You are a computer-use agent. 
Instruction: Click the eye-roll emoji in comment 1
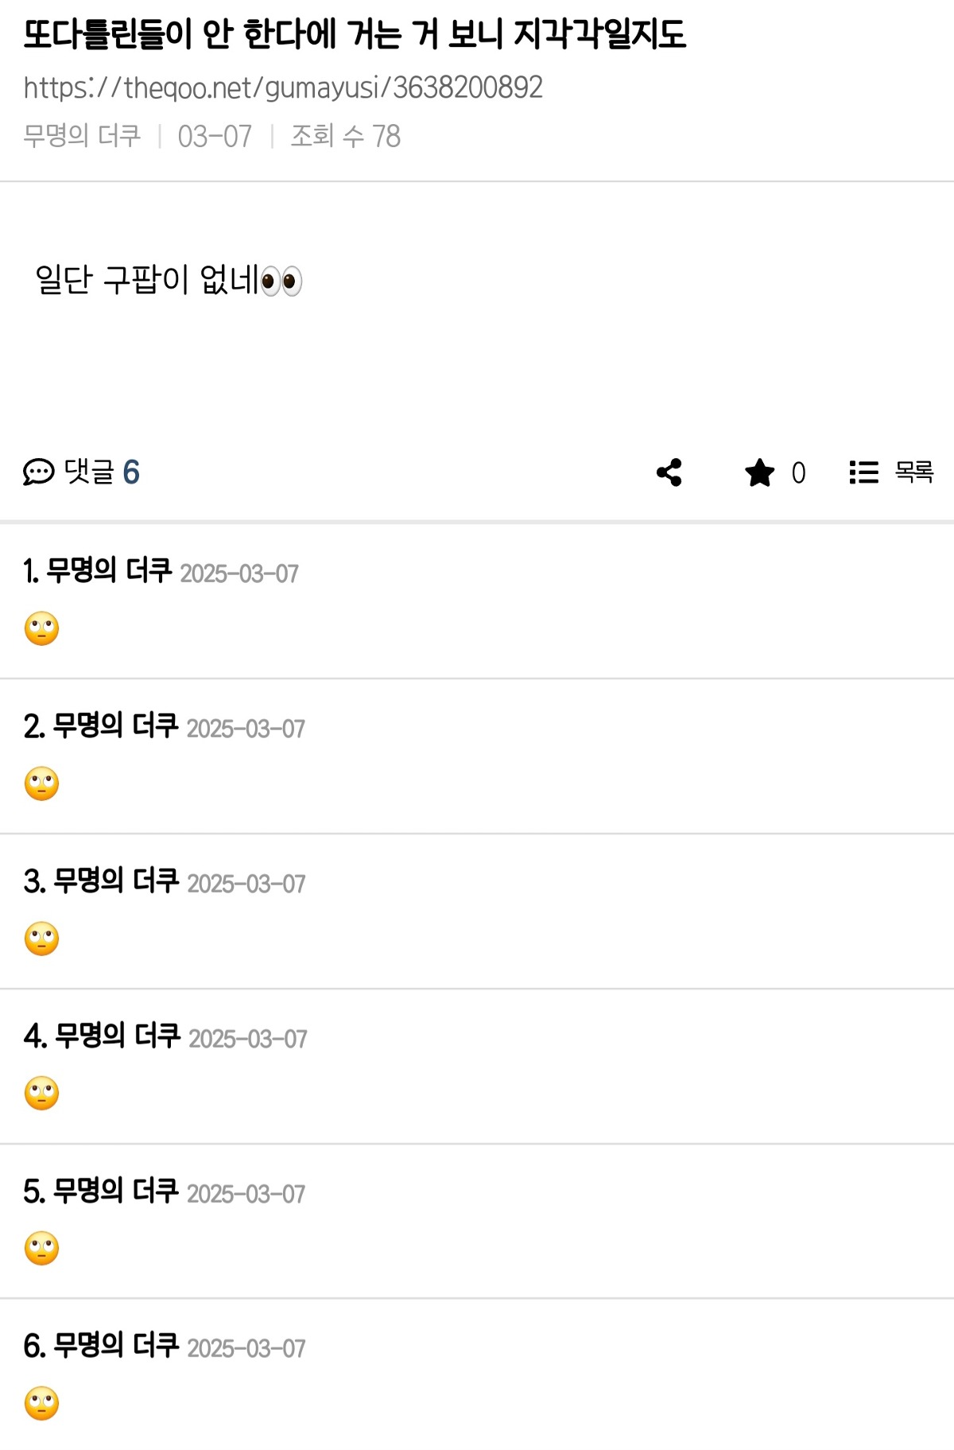point(42,629)
